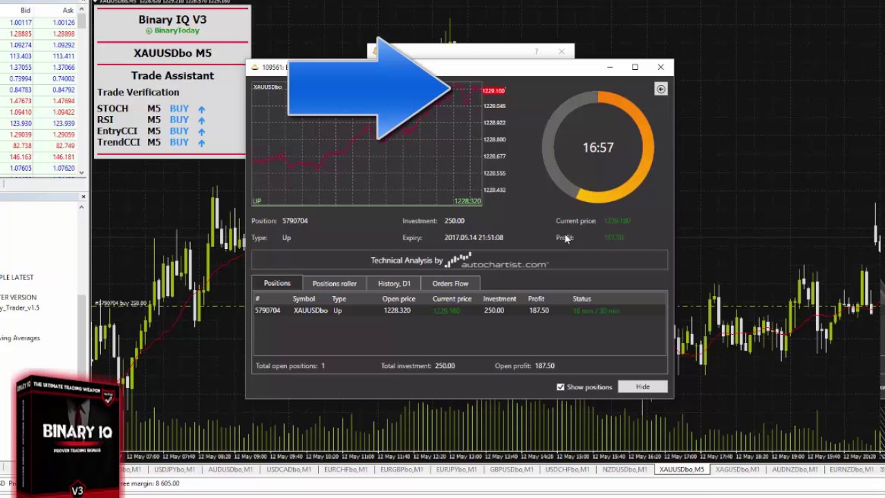Switch to the EURNZDbo,M1 chart tab
This screenshot has height=498, width=885.
click(x=851, y=470)
